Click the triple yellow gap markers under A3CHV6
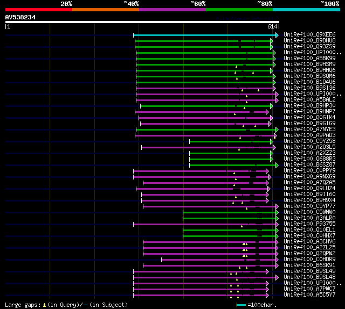The image size is (345, 309). tap(245, 244)
